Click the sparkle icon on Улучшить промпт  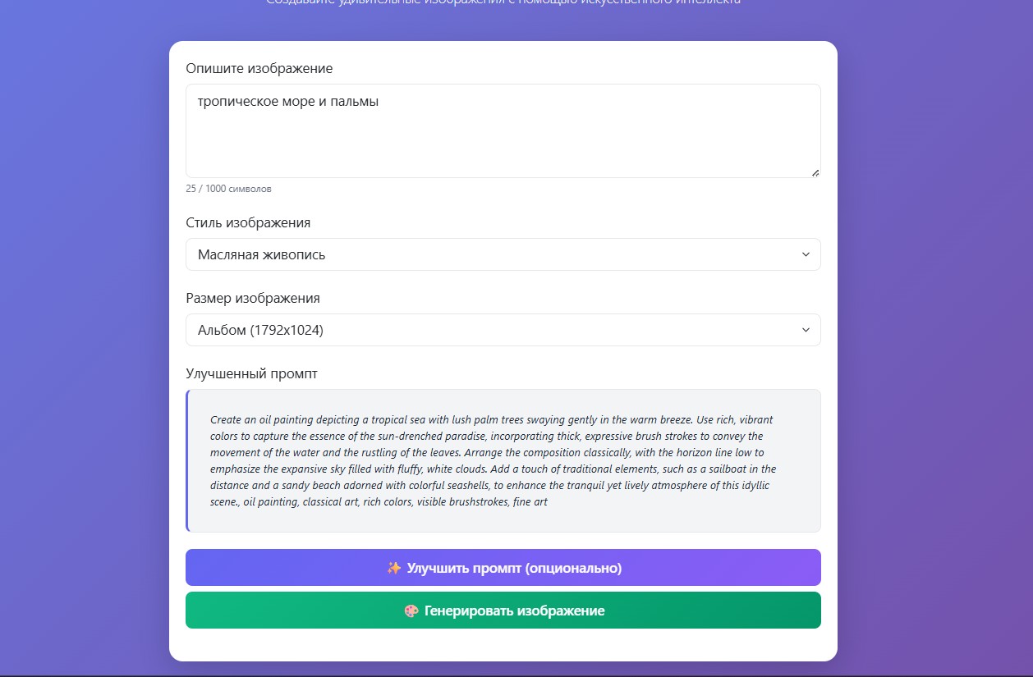(394, 568)
